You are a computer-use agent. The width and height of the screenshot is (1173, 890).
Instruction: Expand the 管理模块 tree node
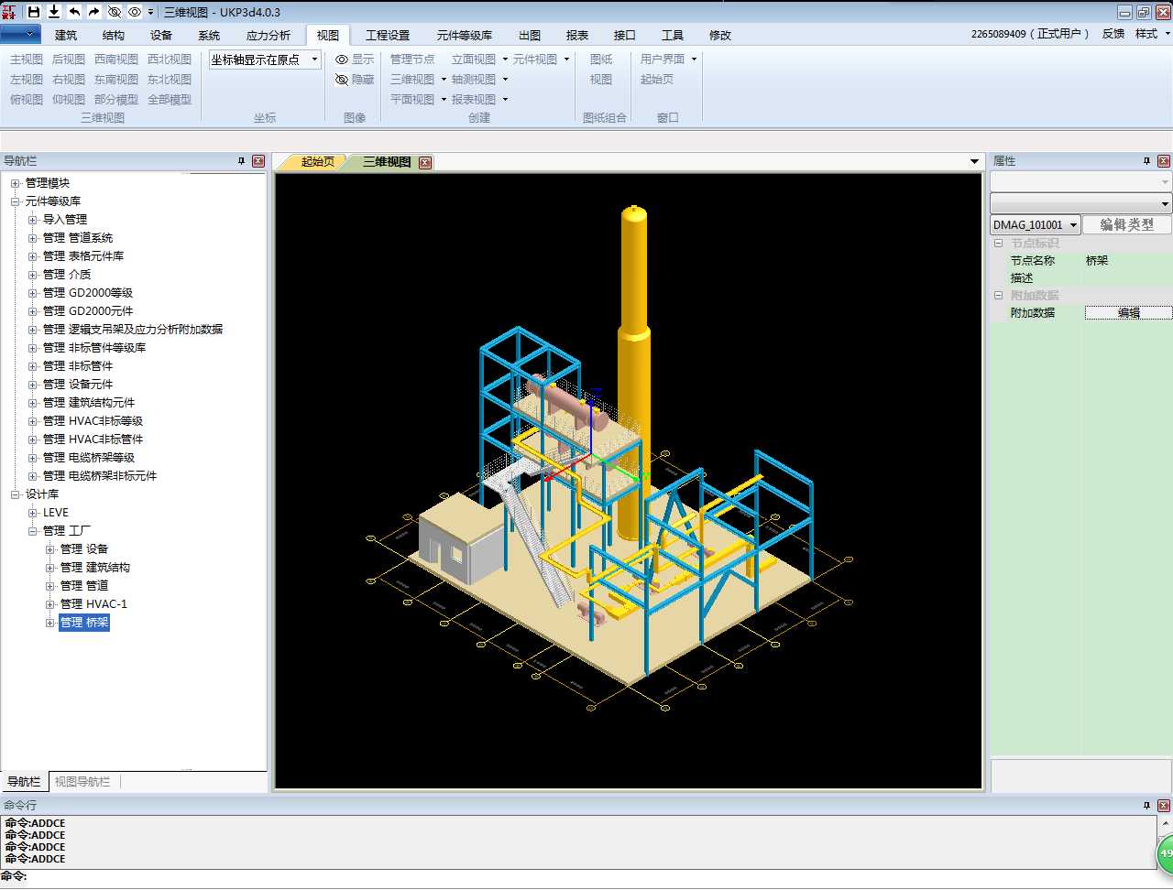point(15,183)
